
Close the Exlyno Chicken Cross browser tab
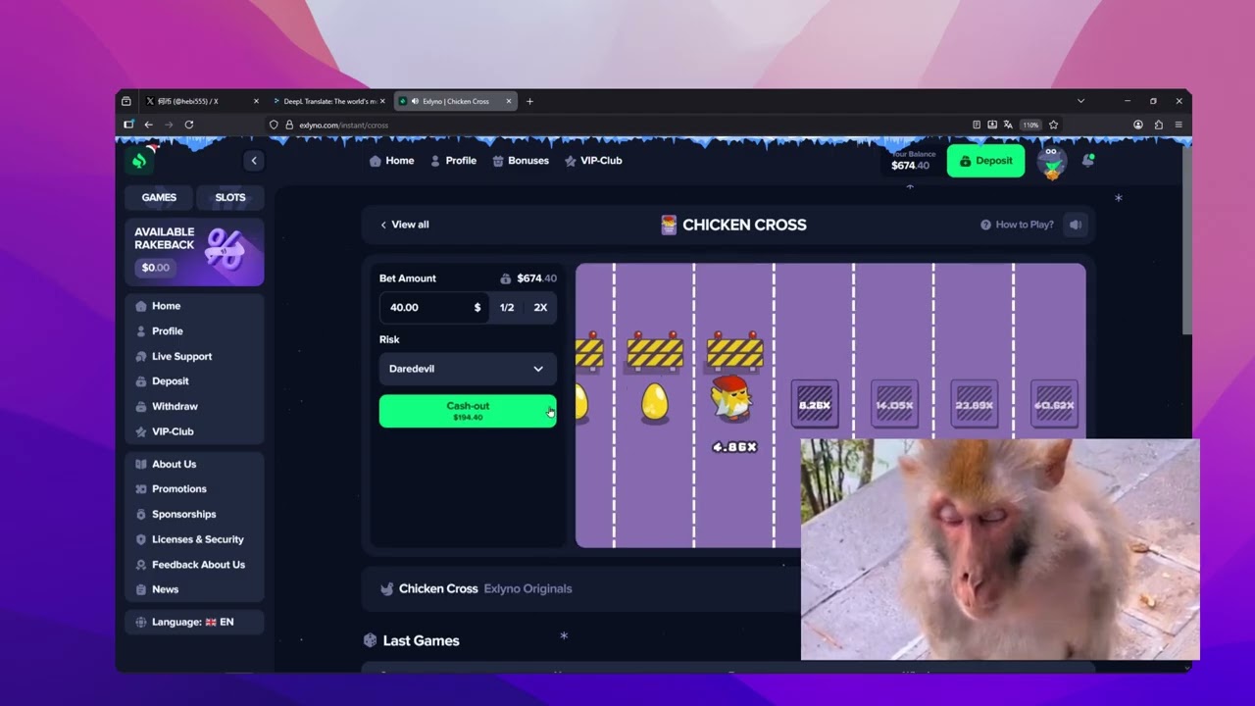tap(509, 101)
